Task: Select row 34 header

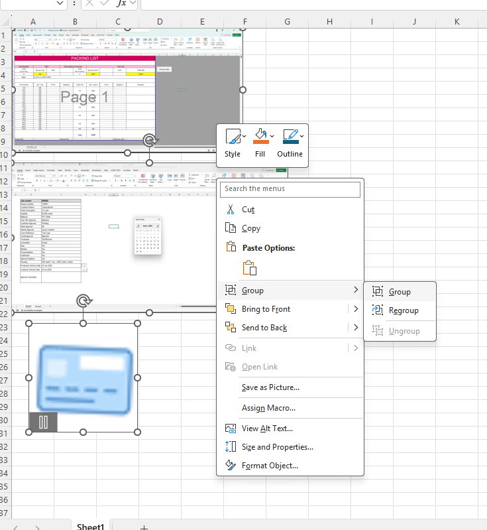Action: click(5, 473)
